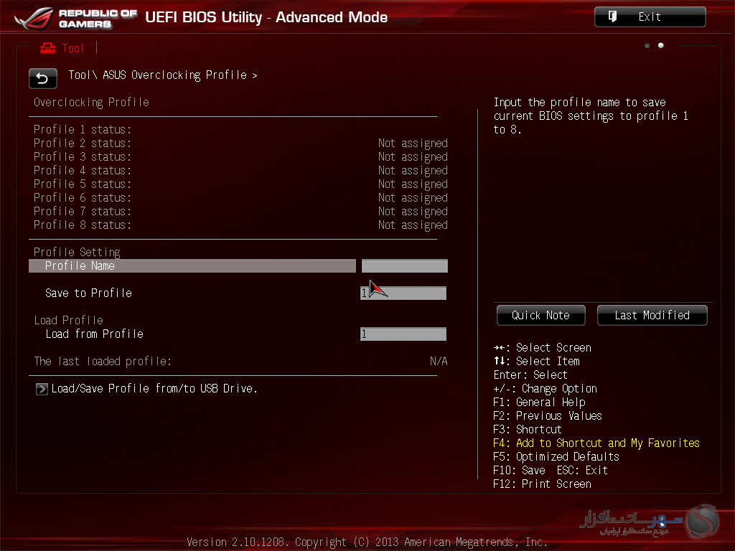The height and width of the screenshot is (551, 735).
Task: Click the Profile 2 status row
Action: pos(240,143)
